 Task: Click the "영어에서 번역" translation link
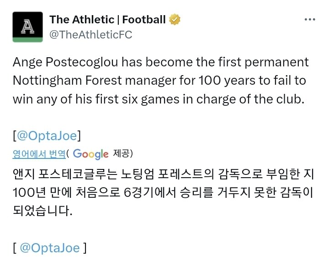click(39, 154)
